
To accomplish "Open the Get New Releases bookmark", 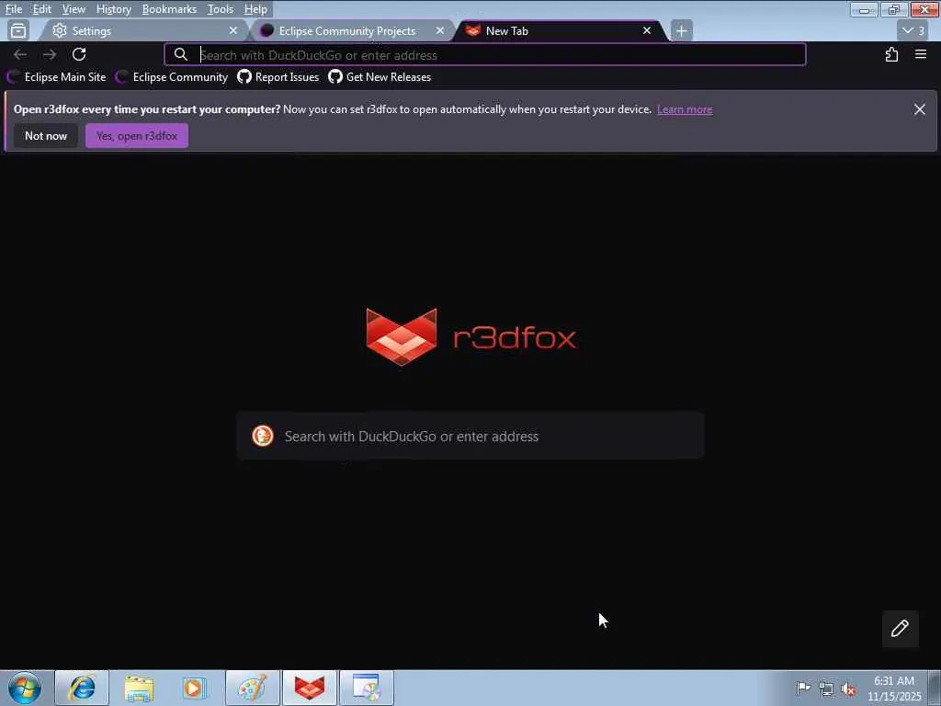I will 380,77.
